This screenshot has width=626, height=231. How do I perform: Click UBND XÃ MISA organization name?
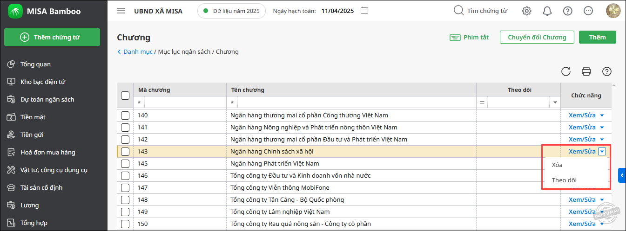coord(158,11)
